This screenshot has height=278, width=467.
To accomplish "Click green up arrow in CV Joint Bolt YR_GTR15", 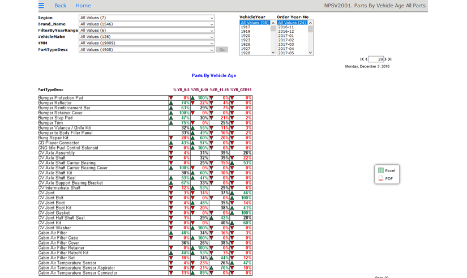I will pos(232,198).
